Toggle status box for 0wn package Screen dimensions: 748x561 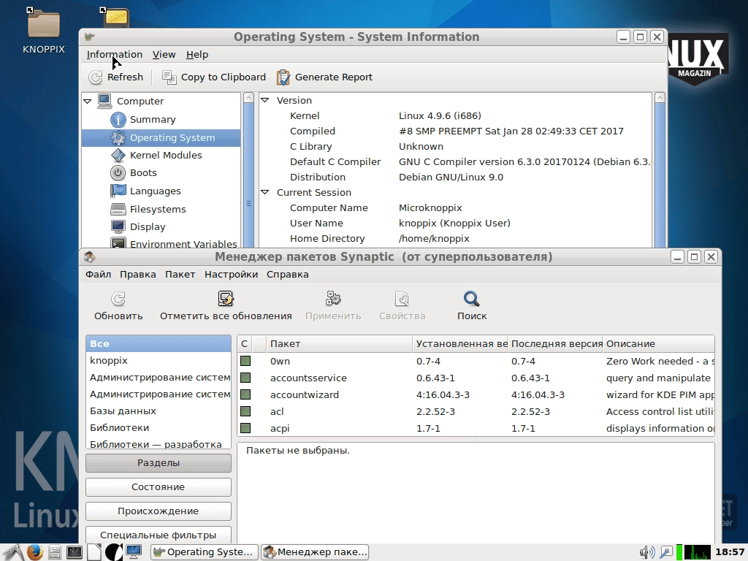coord(245,361)
